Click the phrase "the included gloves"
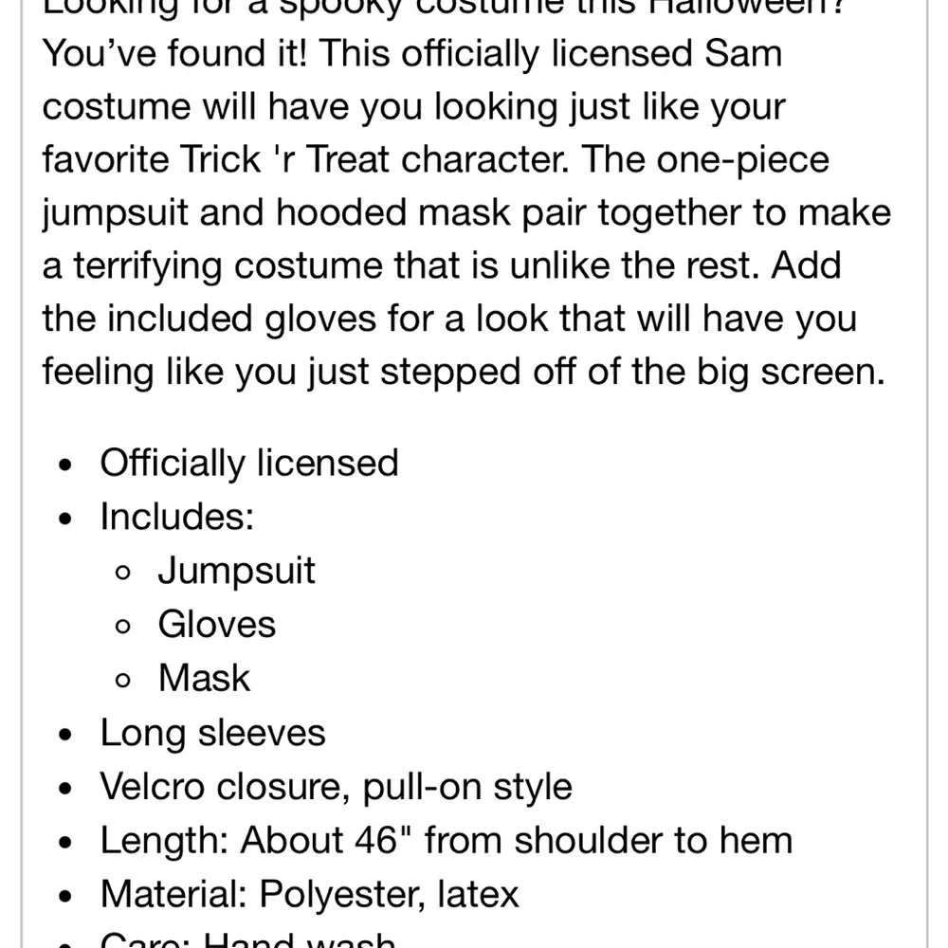The image size is (948, 948). tap(210, 319)
